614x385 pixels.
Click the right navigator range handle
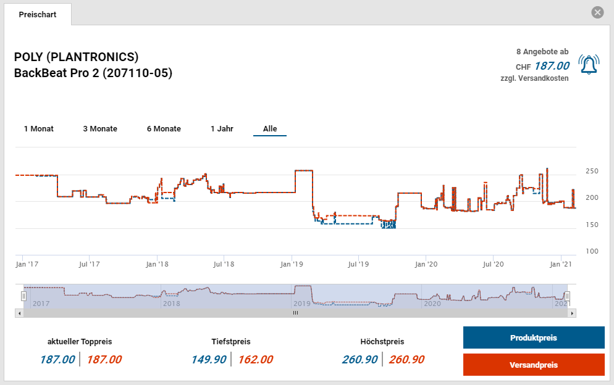coord(567,297)
